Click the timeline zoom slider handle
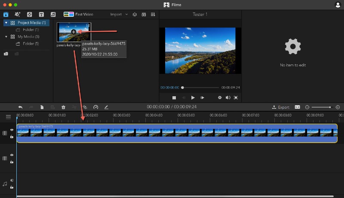 tap(330, 107)
